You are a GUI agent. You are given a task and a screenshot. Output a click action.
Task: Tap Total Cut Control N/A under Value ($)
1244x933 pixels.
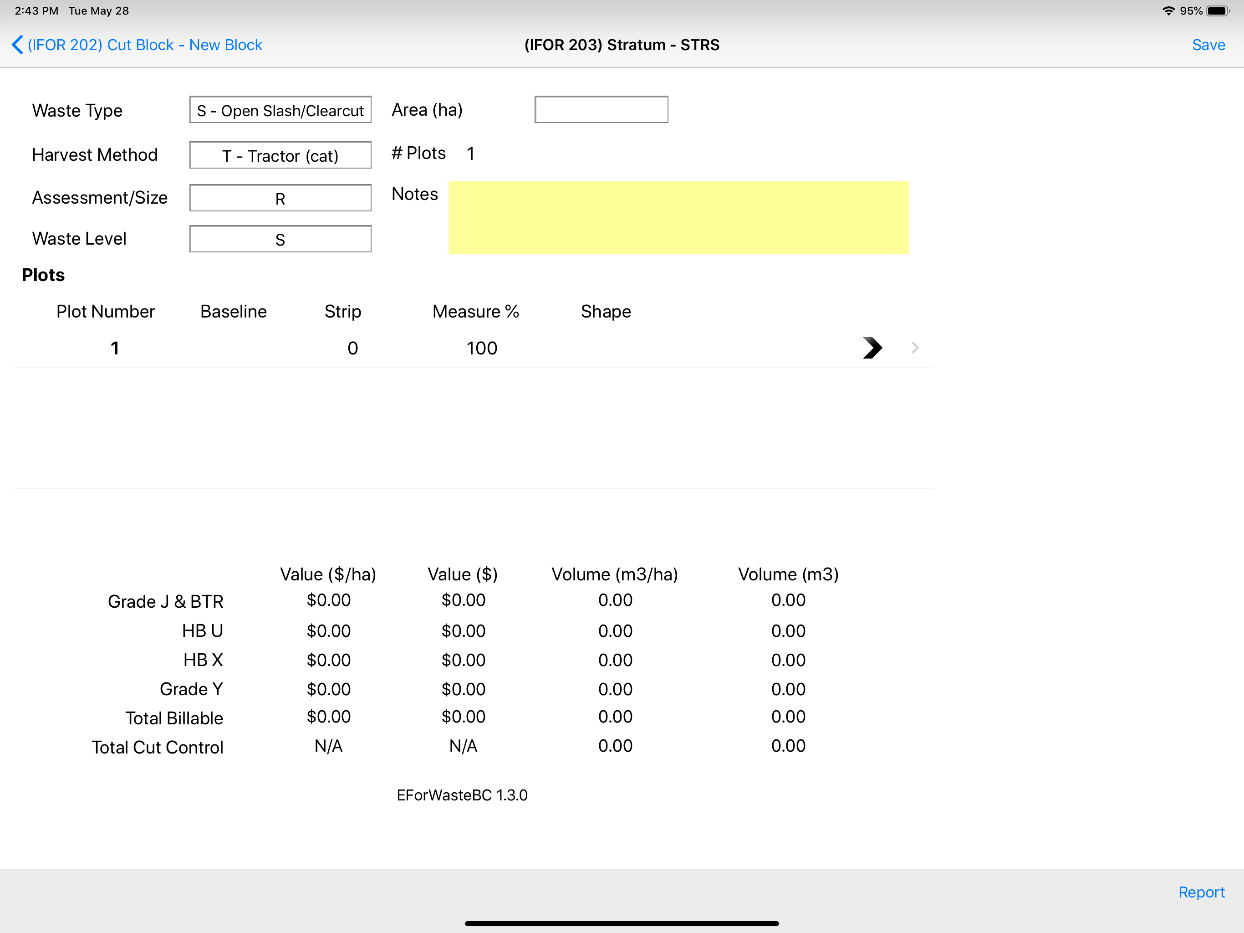pyautogui.click(x=463, y=746)
